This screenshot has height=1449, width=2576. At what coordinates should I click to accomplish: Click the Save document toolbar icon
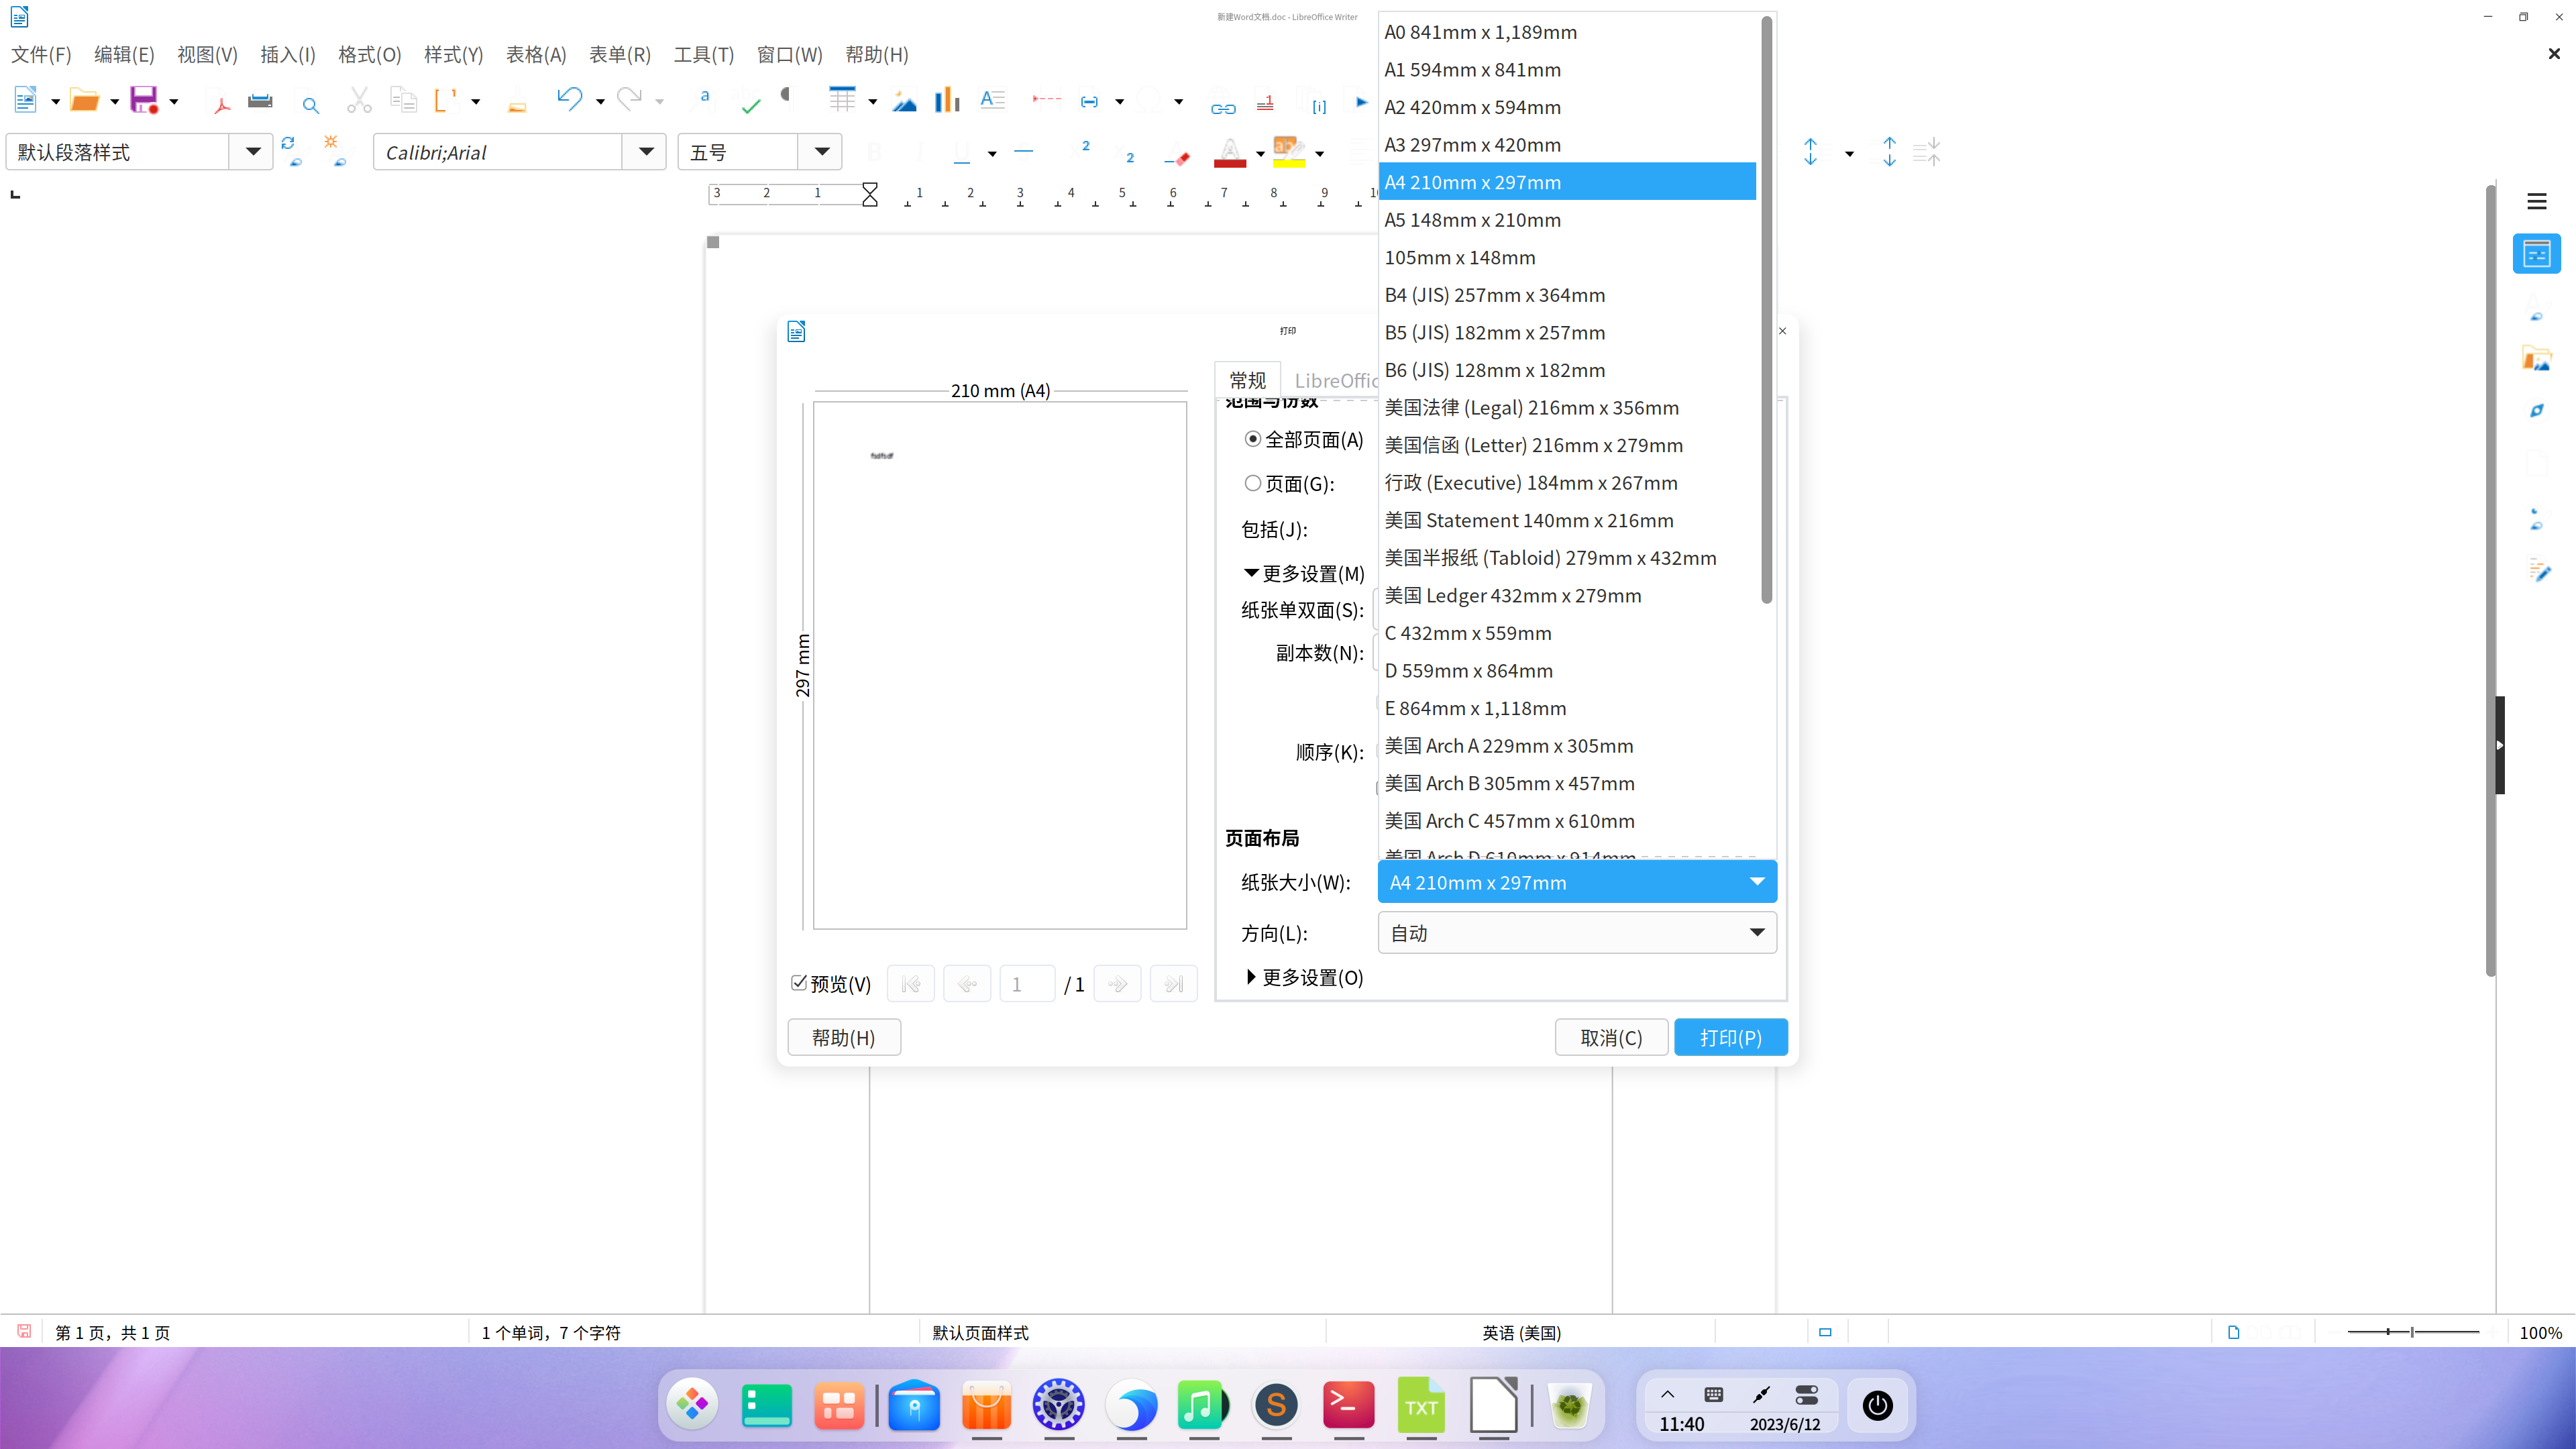click(x=144, y=100)
